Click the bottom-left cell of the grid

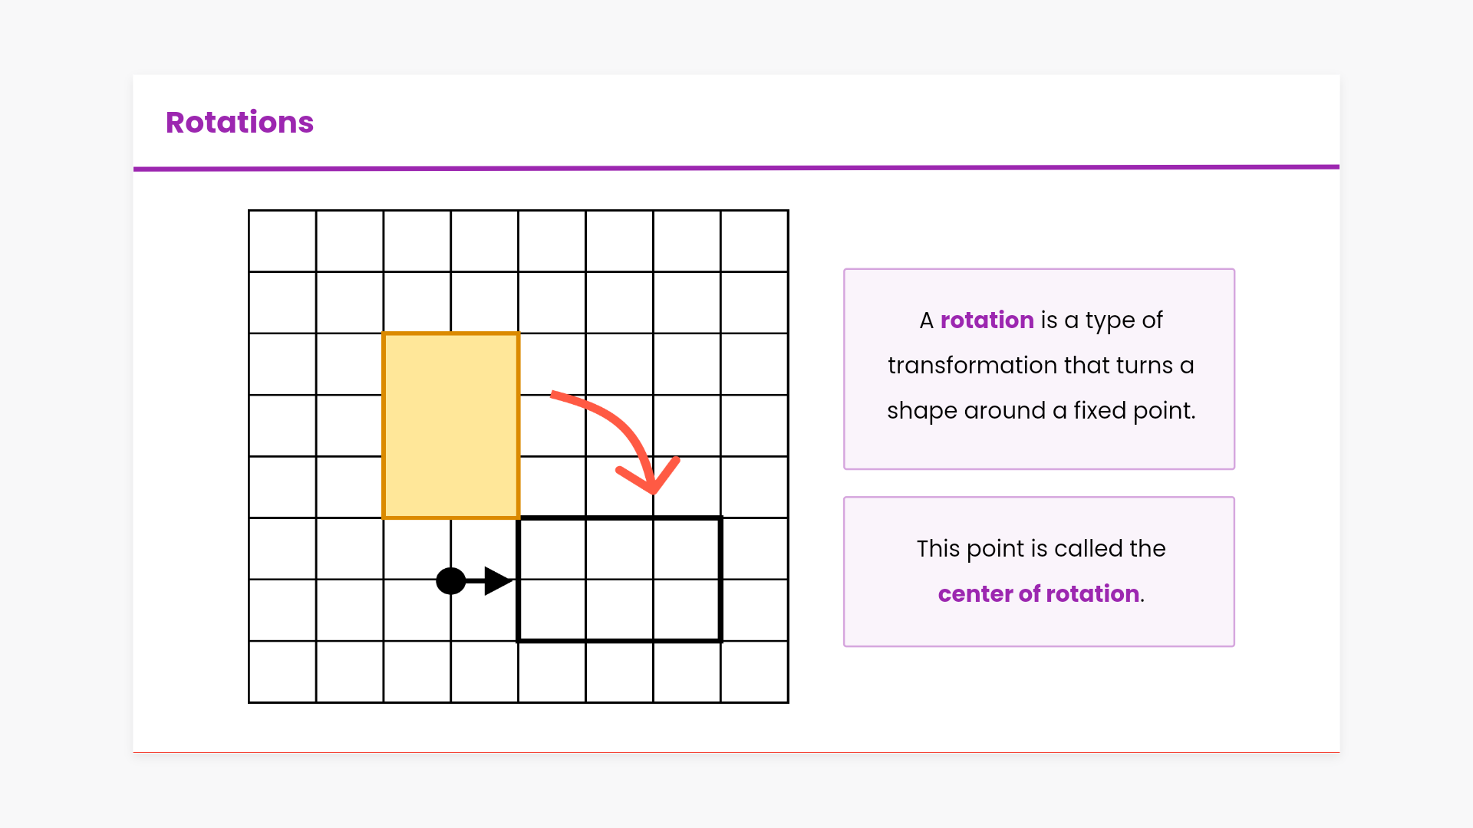(282, 672)
